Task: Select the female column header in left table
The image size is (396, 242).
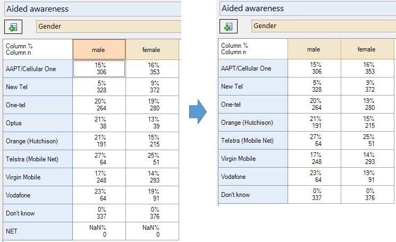Action: coord(152,50)
